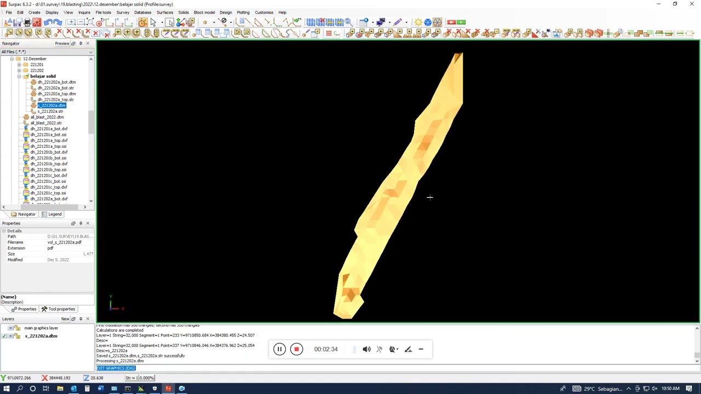Click the red grid dots icon
This screenshot has width=701, height=394.
[x=329, y=33]
